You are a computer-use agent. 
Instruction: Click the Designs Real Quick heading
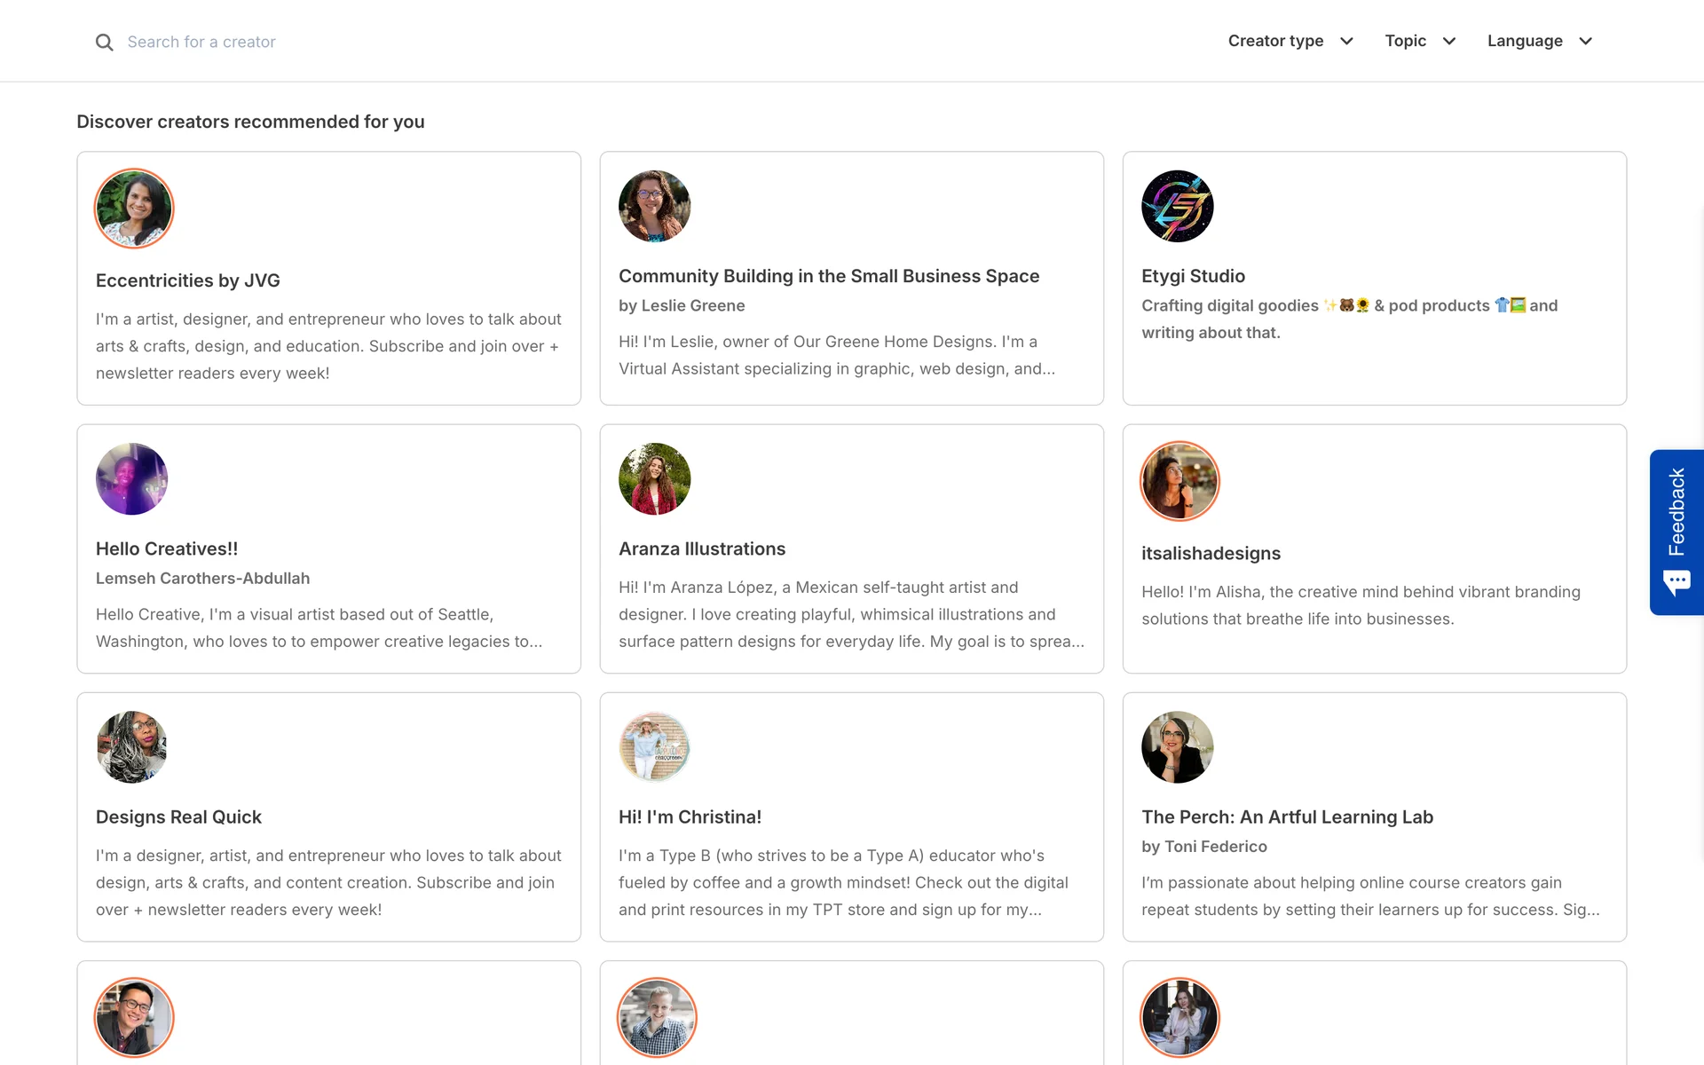(x=178, y=816)
